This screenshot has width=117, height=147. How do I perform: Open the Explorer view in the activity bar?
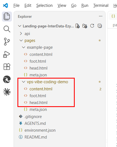[7, 17]
